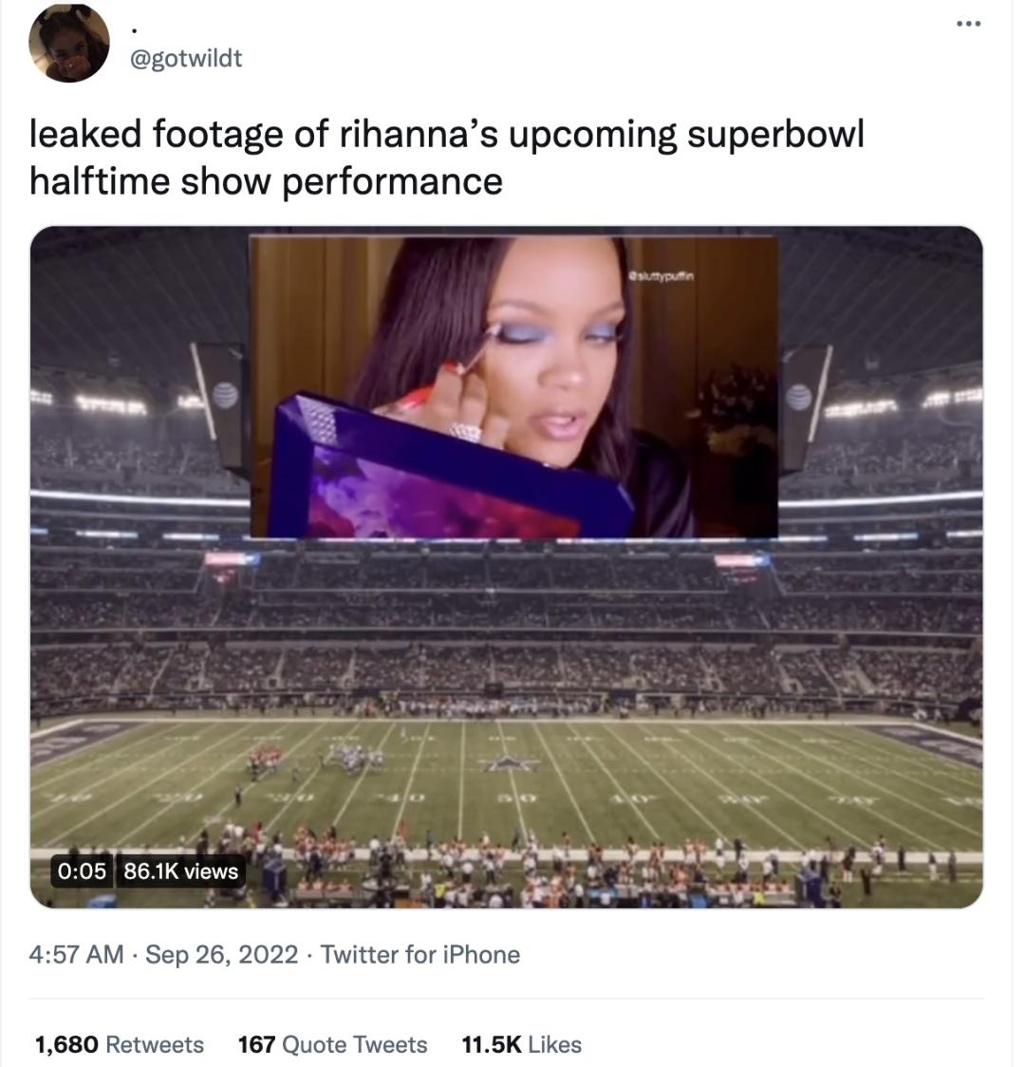The height and width of the screenshot is (1067, 1025).
Task: Show who gave the 11.5K Likes
Action: click(522, 1044)
